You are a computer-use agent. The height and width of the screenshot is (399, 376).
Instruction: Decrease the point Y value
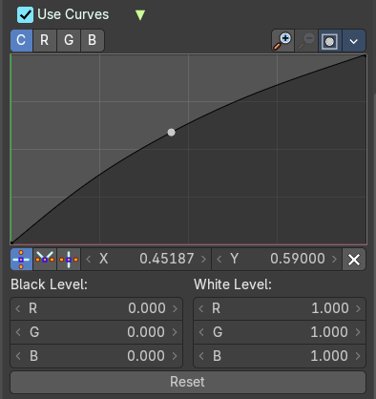pyautogui.click(x=219, y=260)
